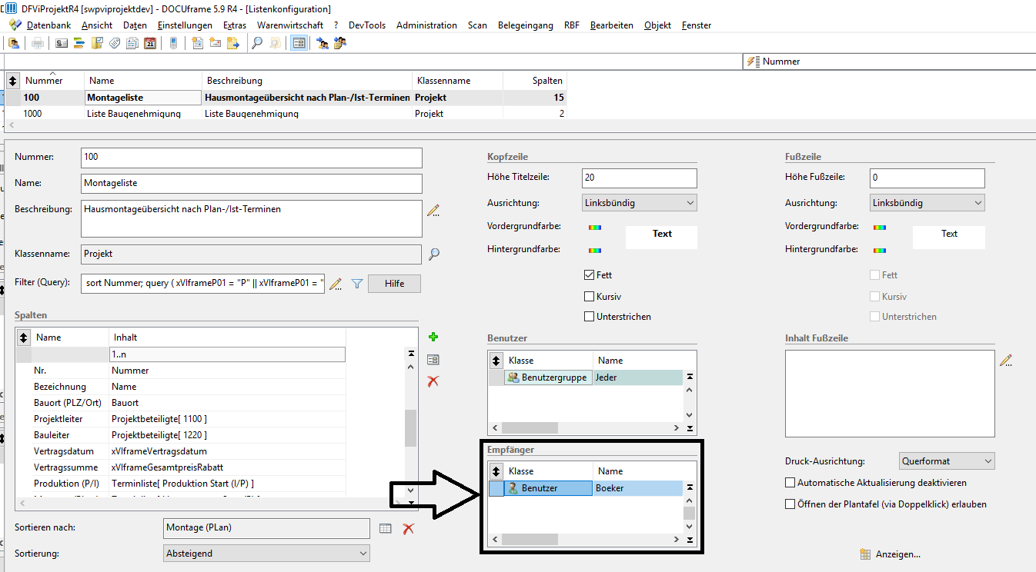Open the Ansicht menu
The width and height of the screenshot is (1036, 572).
97,25
